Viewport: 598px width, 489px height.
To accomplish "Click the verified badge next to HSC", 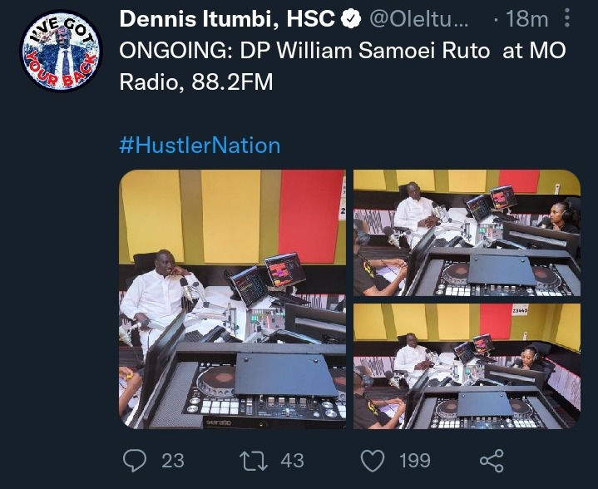I will tap(350, 18).
